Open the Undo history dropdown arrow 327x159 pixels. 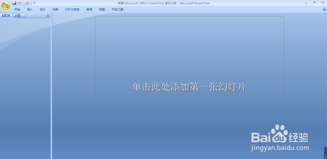click(23, 3)
